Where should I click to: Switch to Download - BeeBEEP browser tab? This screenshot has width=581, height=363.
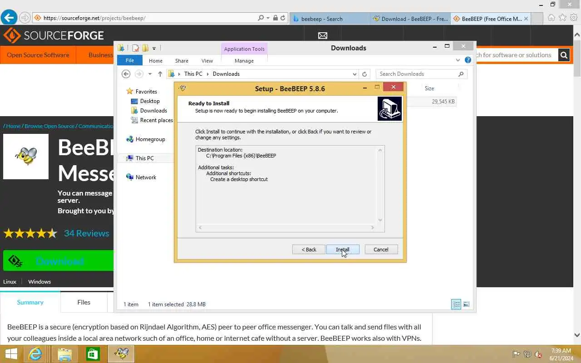point(410,19)
